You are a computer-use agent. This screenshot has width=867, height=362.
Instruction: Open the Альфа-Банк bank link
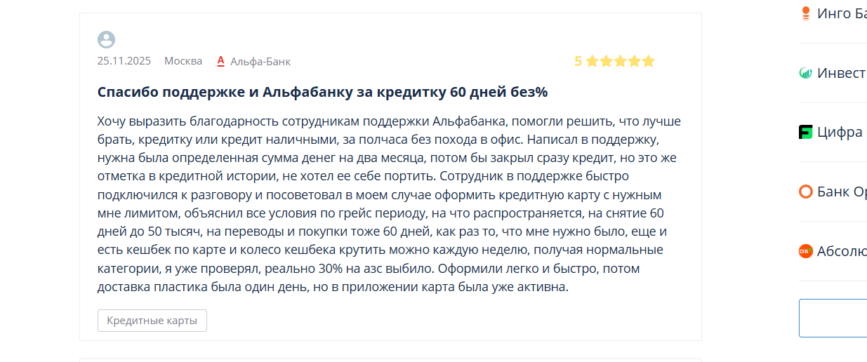click(260, 61)
